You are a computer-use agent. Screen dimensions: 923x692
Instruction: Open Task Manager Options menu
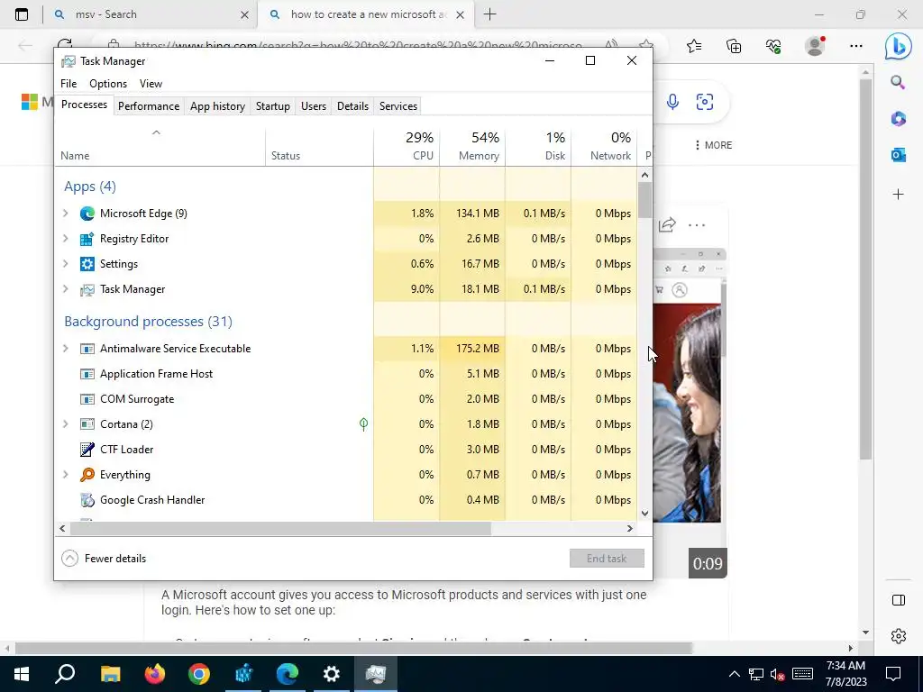pyautogui.click(x=108, y=84)
